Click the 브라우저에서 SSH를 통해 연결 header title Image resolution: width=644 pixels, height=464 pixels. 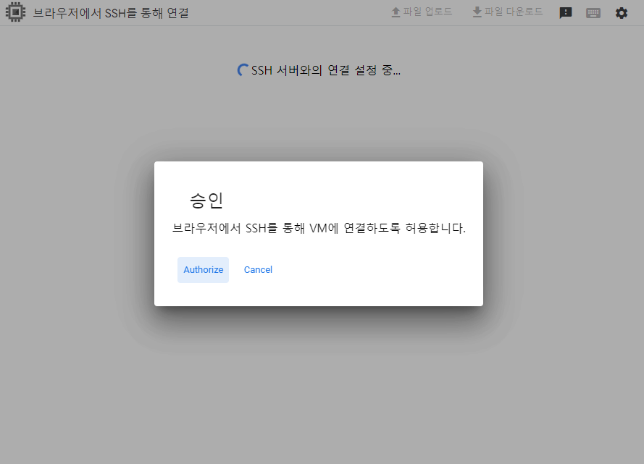point(111,13)
